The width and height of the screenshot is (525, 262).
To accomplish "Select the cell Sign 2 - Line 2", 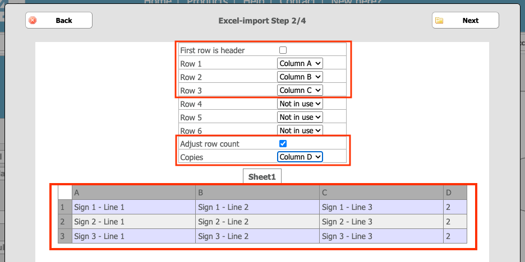I will (x=257, y=222).
